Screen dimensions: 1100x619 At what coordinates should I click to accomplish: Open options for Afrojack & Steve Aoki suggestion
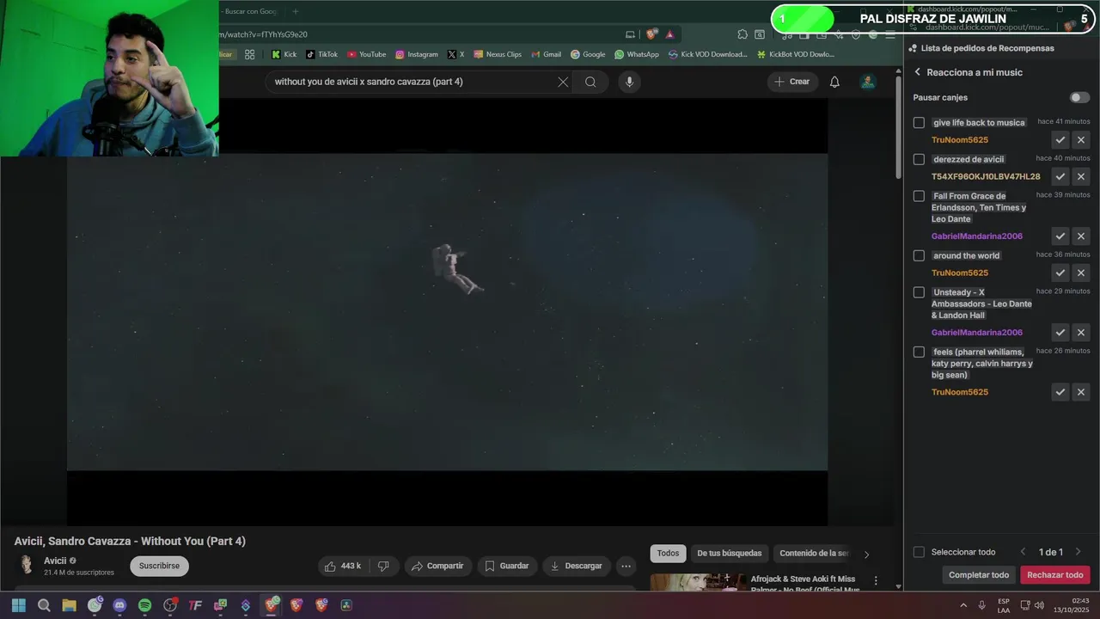point(876,581)
